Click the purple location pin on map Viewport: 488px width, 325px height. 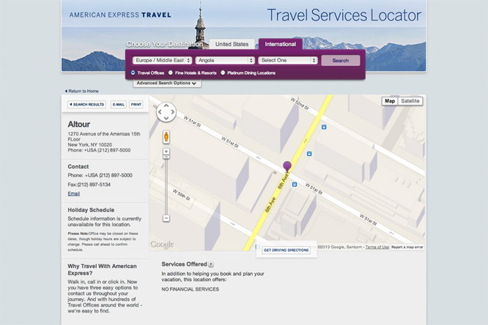[x=287, y=166]
